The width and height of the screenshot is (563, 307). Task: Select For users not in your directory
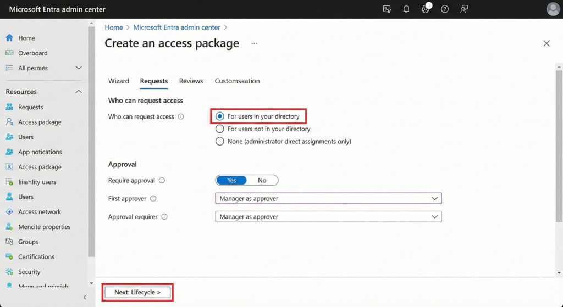pyautogui.click(x=220, y=129)
